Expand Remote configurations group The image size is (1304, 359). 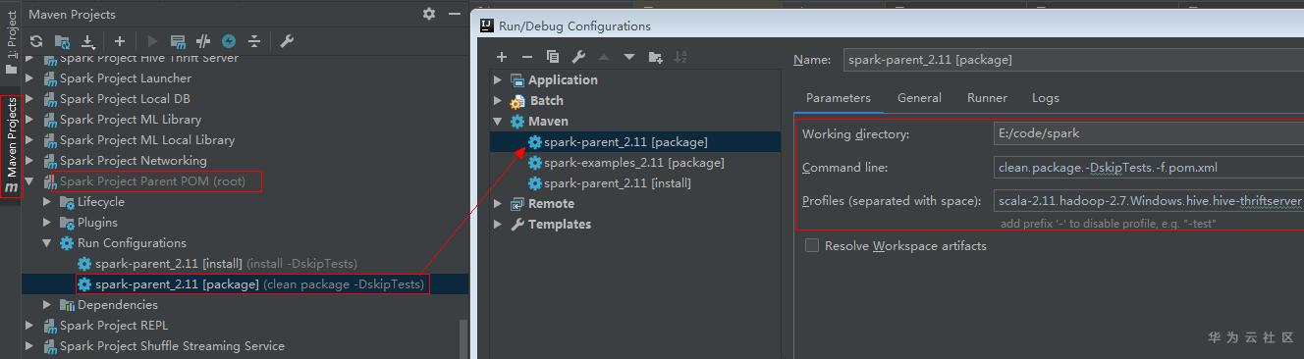499,204
